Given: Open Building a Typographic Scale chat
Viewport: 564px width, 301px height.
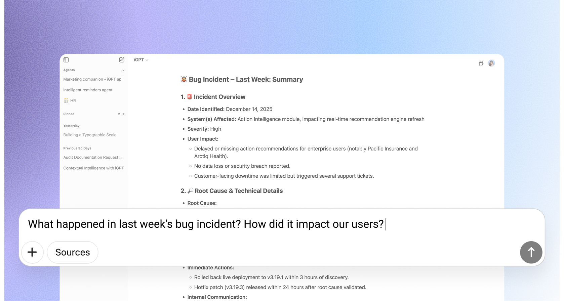Looking at the screenshot, I should (x=90, y=135).
